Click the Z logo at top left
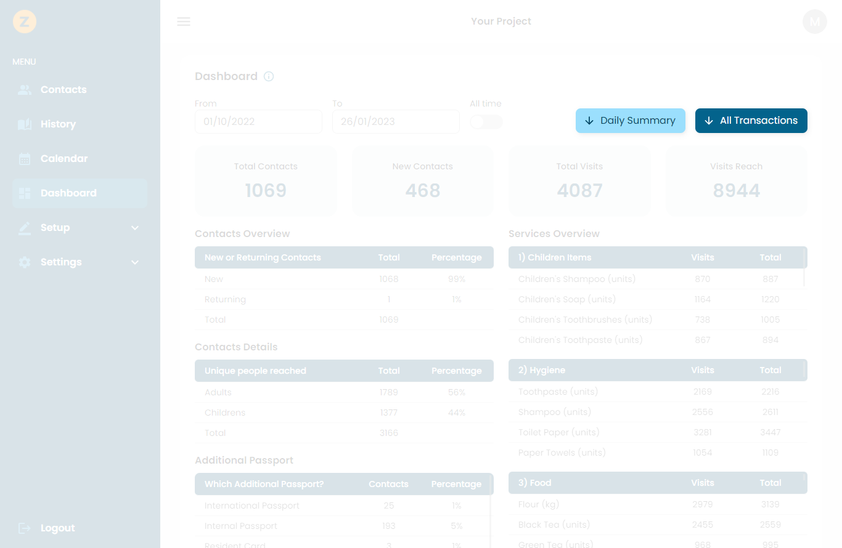 point(25,21)
